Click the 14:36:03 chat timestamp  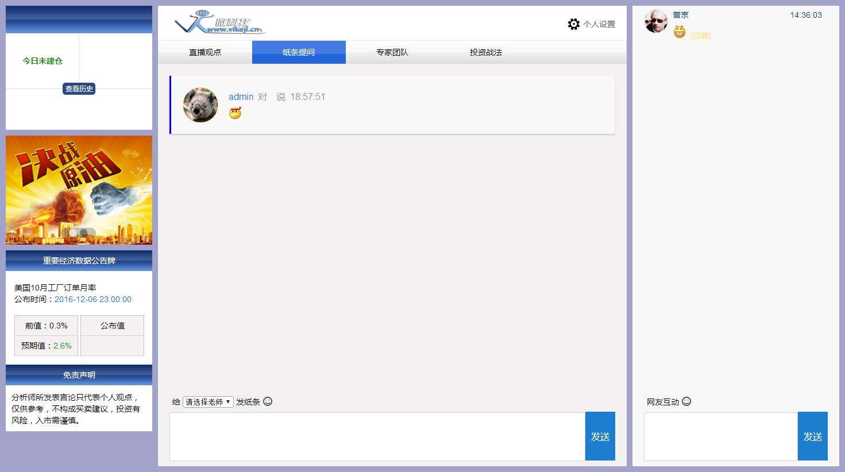click(806, 15)
